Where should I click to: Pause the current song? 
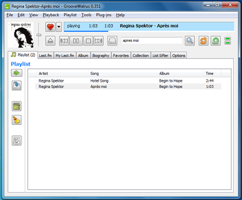(x=76, y=41)
